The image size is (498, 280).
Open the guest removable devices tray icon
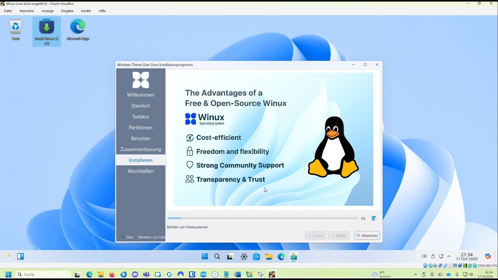pos(433,257)
